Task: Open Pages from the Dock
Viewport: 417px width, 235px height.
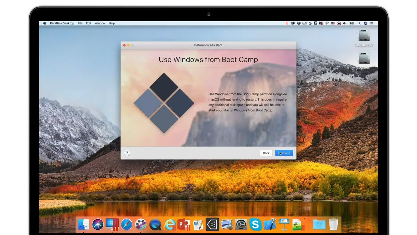Action: point(198,224)
